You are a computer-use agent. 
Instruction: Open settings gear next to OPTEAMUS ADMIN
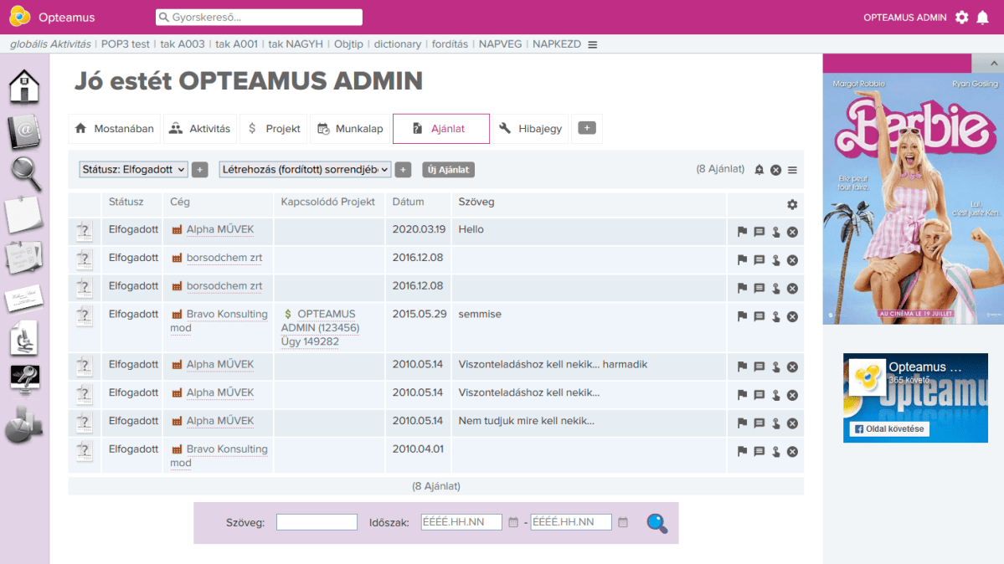point(961,18)
